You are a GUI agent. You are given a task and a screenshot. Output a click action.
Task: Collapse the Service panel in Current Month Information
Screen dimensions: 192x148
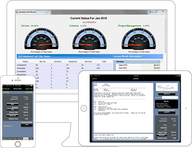[x=159, y=61]
